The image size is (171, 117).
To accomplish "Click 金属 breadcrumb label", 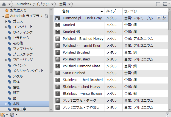I will point(63,4).
